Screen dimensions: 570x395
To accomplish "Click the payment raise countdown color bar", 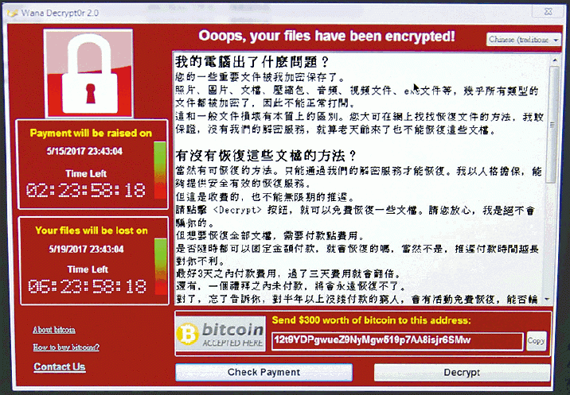I will [x=160, y=170].
